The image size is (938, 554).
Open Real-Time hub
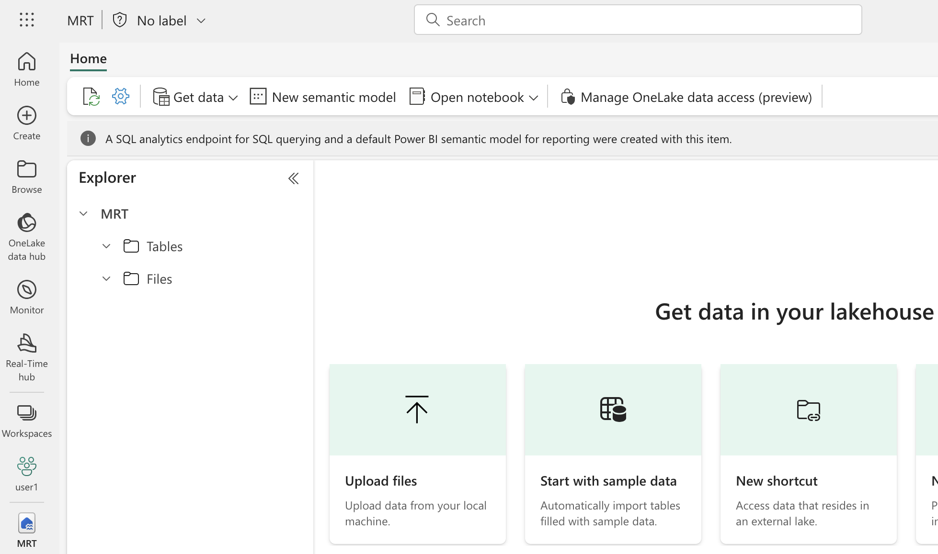point(27,357)
